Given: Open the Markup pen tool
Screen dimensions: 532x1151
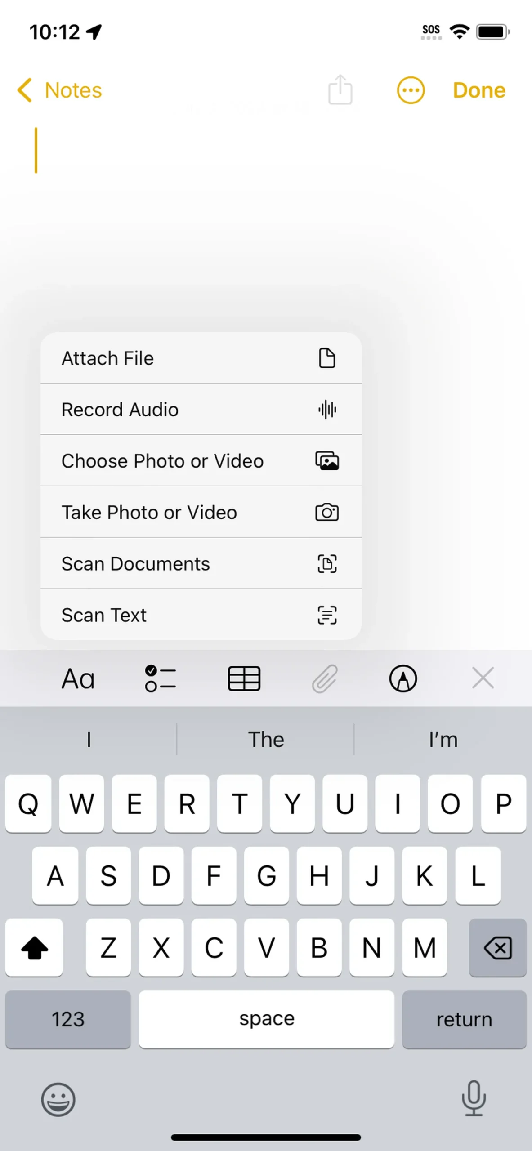Looking at the screenshot, I should 403,678.
